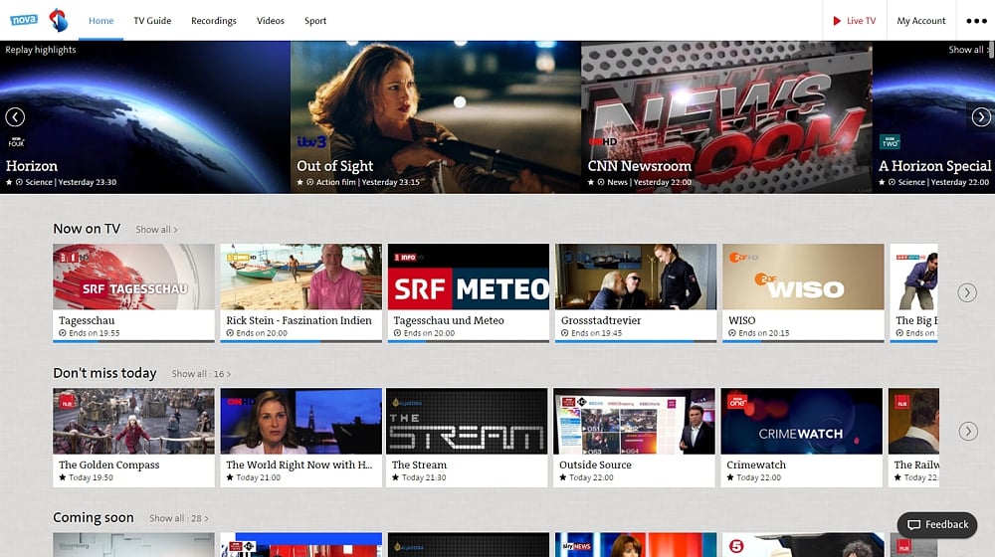
Task: Switch to the Recordings tab
Action: [214, 21]
